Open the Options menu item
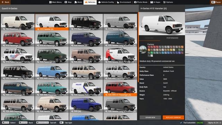 [168, 2]
